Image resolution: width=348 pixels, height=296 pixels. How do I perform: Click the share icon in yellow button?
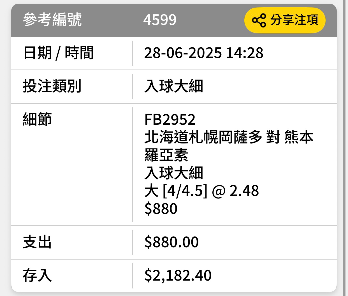(259, 20)
